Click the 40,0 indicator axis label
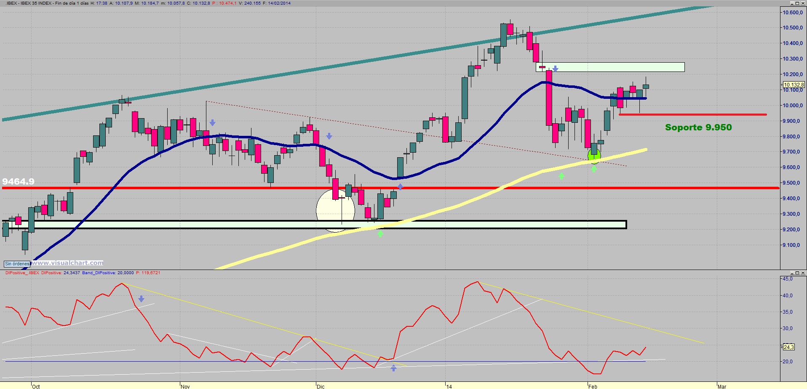The image size is (807, 389). (788, 296)
